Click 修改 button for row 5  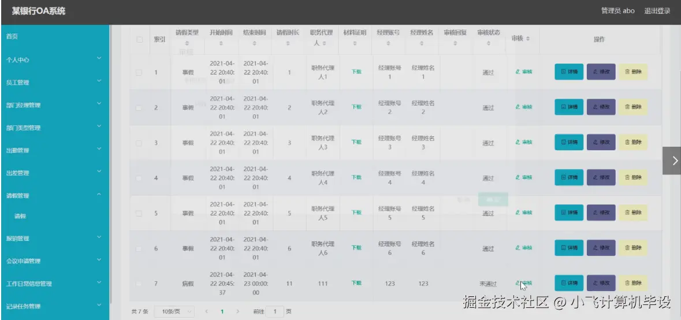tap(601, 213)
